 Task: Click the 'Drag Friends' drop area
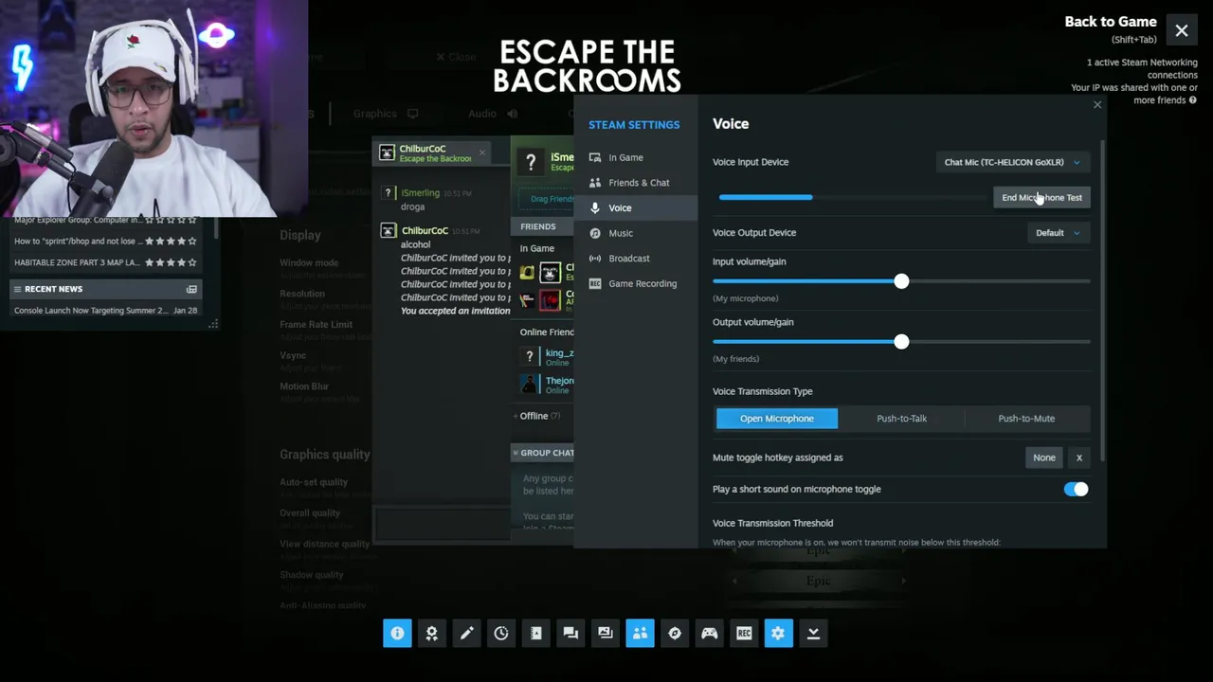click(547, 199)
